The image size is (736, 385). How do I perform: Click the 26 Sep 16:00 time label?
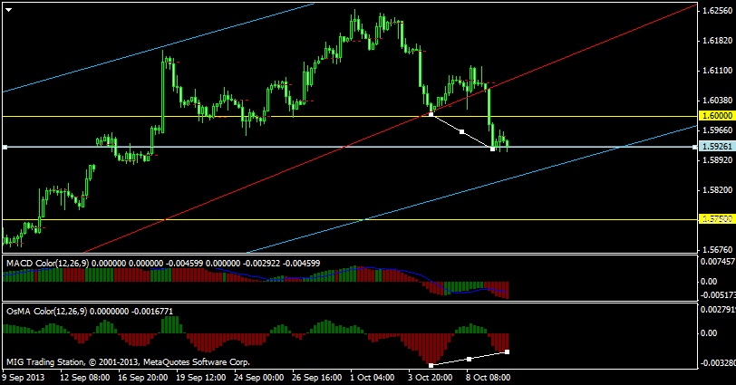click(317, 378)
